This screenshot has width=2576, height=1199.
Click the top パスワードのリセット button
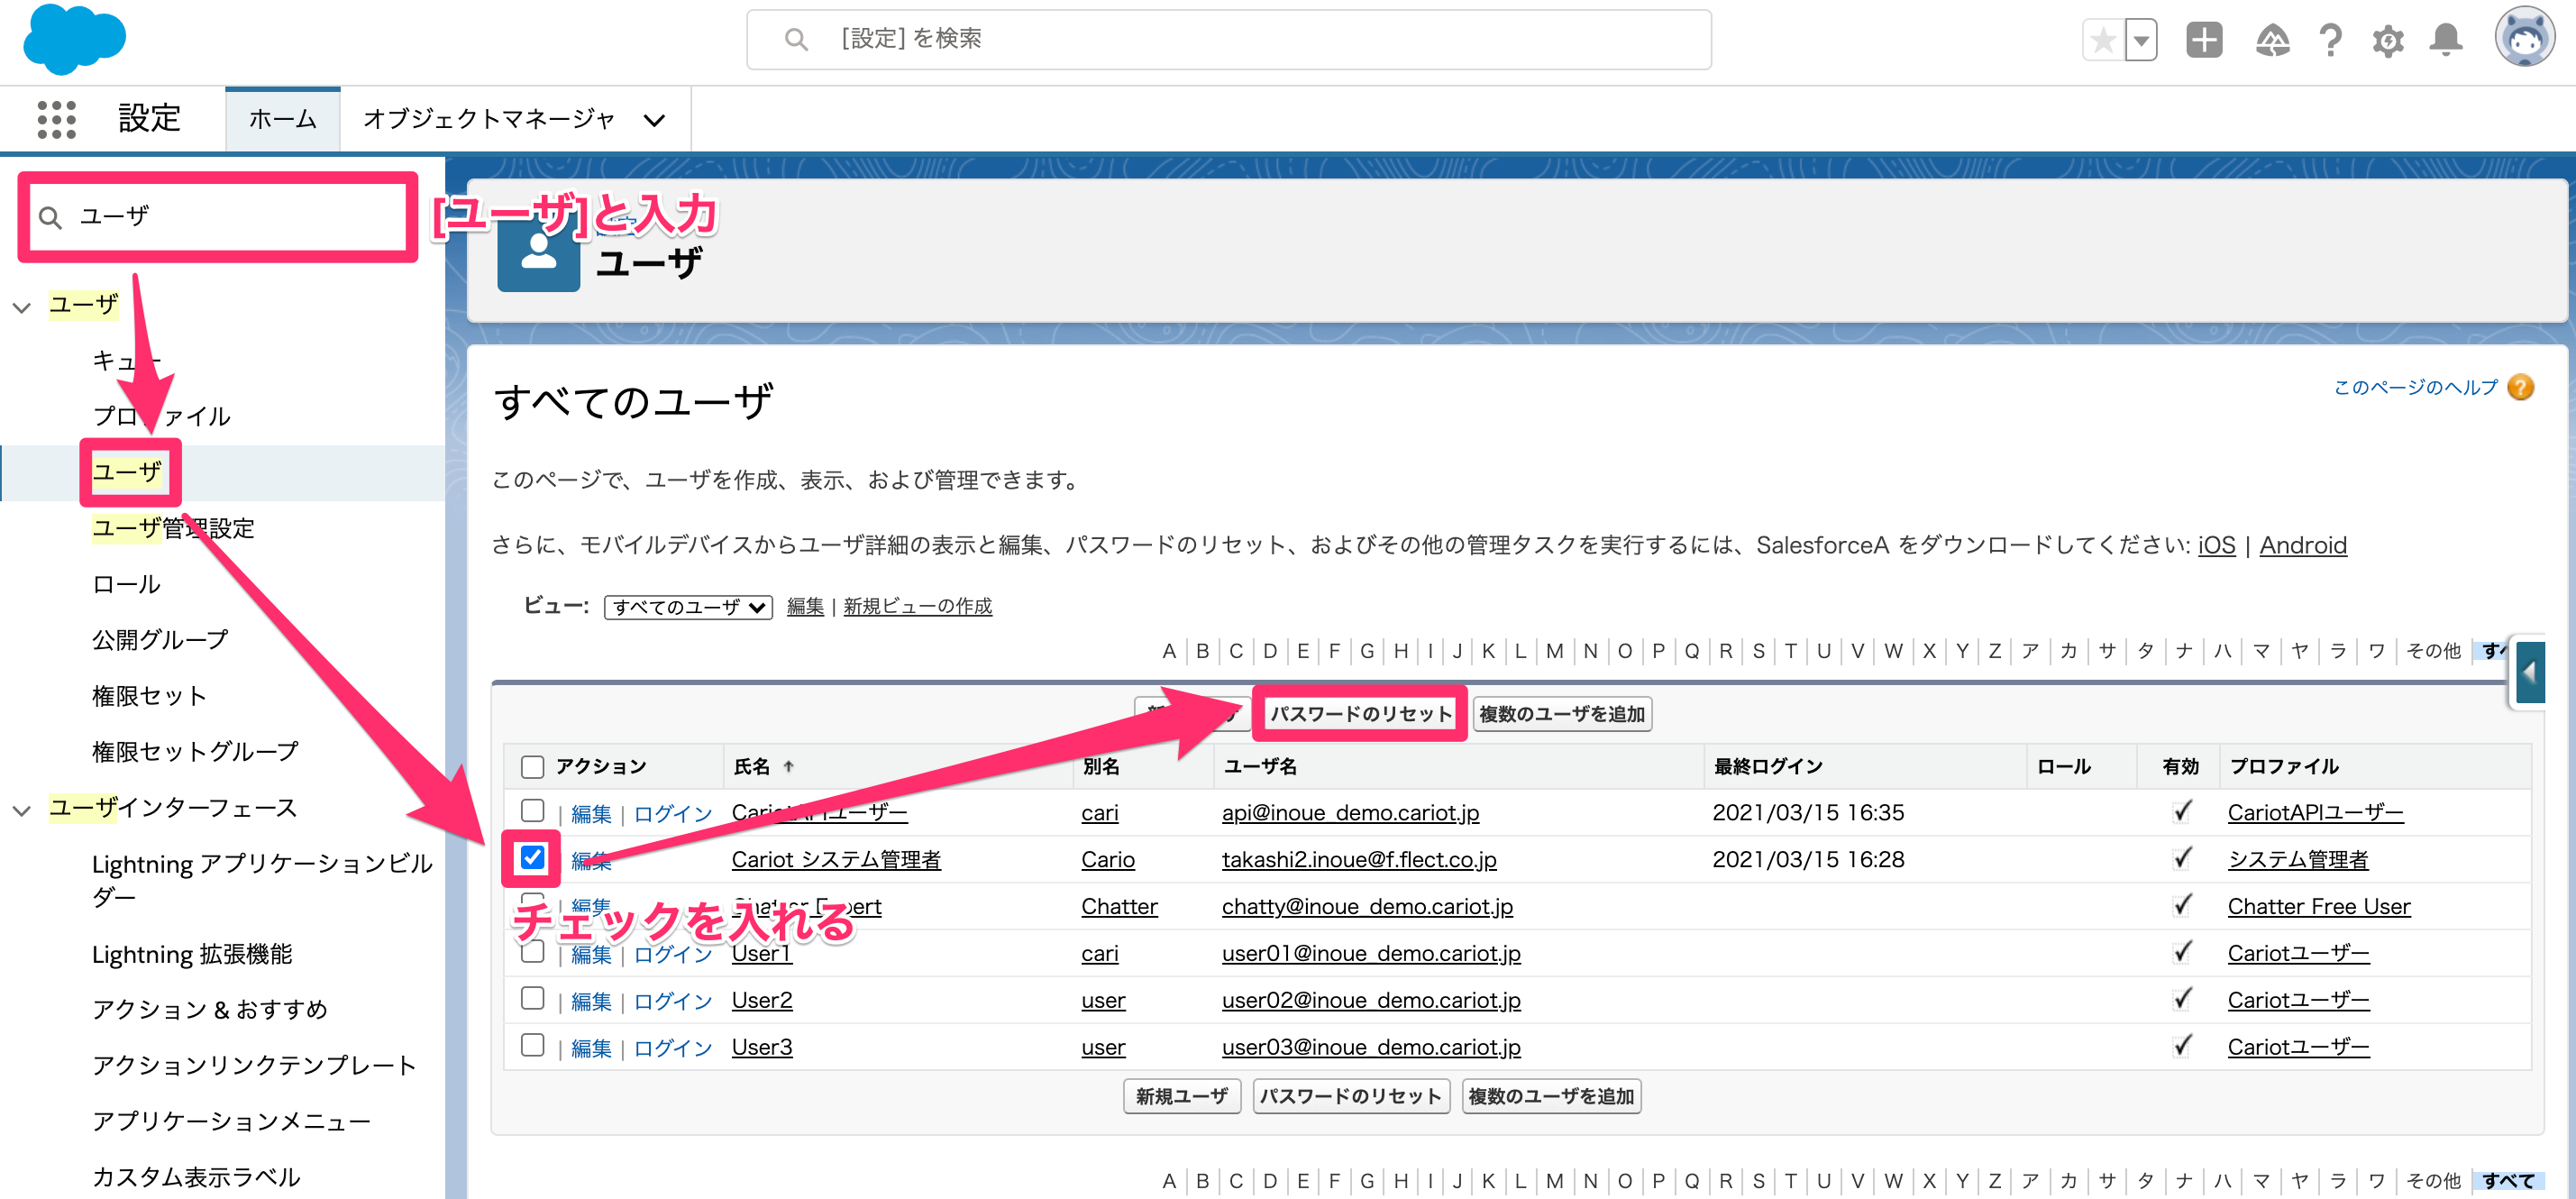click(1360, 713)
